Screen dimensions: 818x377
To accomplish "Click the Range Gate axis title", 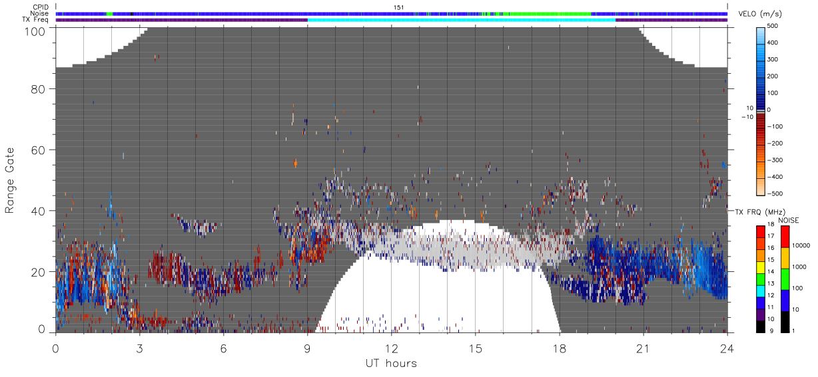I will [10, 180].
